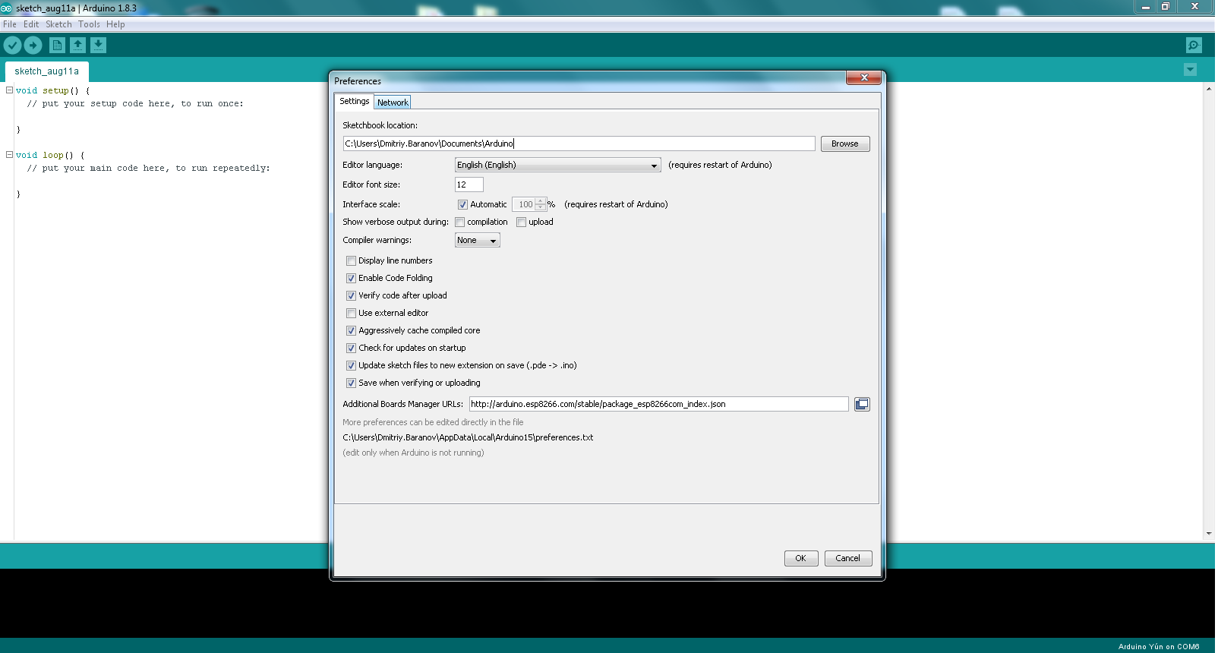Open the Additional Boards Manager URLs editor window
The width and height of the screenshot is (1218, 653).
[x=862, y=404]
